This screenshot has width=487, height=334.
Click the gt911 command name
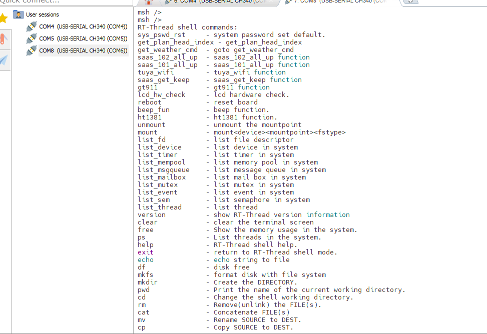point(148,87)
